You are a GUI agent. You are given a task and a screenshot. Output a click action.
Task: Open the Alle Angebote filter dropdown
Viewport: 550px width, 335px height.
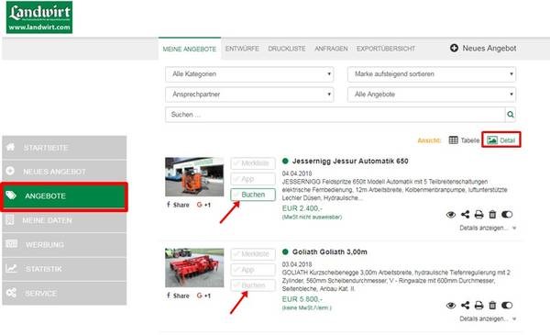[x=432, y=95]
